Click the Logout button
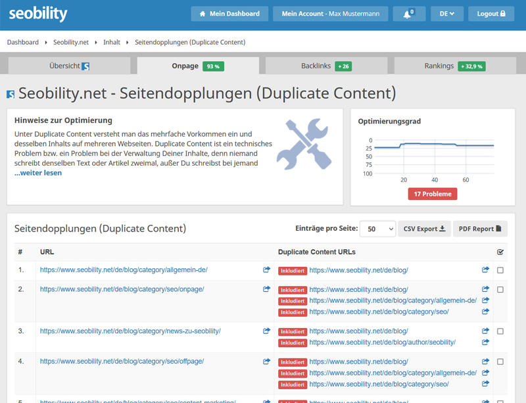Image resolution: width=526 pixels, height=403 pixels. 491,14
